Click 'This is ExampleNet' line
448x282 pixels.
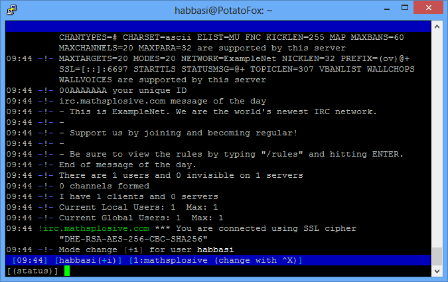(191, 111)
